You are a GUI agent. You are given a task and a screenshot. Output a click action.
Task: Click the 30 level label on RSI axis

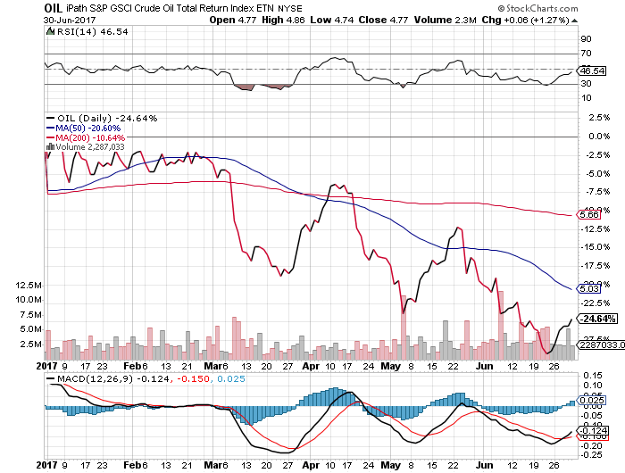[x=587, y=83]
